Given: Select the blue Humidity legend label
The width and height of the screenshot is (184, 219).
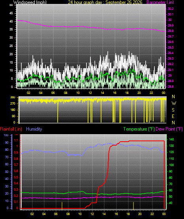Looking at the screenshot, I should point(34,129).
